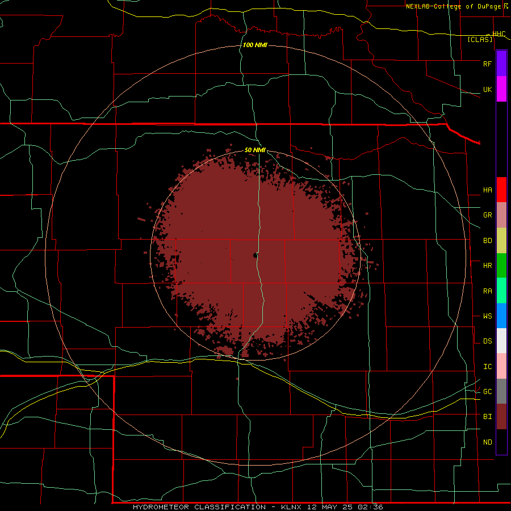Viewport: 511px width, 511px height.
Task: Click the RF legend label
Action: point(487,64)
